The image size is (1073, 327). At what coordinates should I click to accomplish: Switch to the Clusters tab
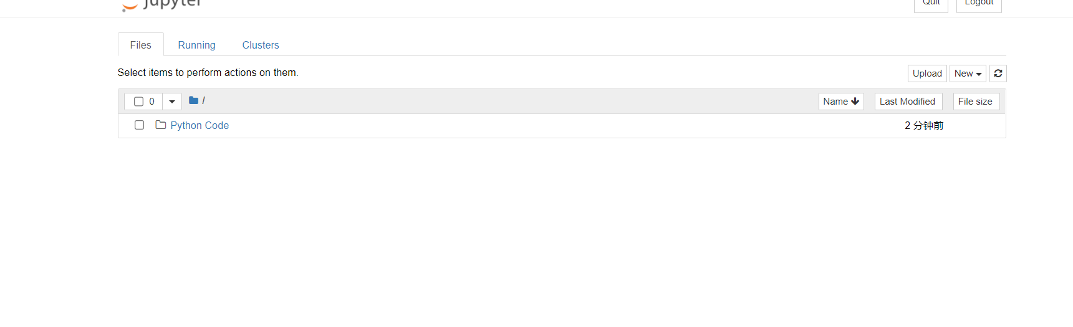260,45
